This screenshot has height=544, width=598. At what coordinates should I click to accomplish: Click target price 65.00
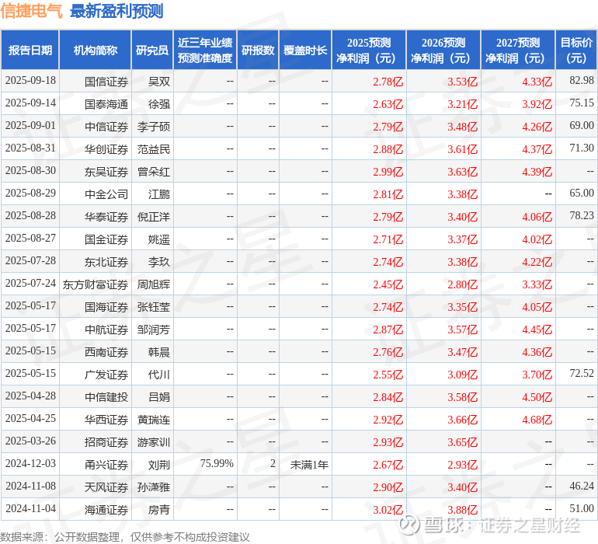click(x=582, y=194)
